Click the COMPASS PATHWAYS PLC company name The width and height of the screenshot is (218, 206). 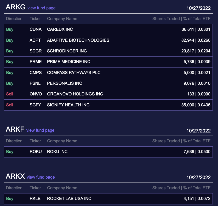(x=73, y=72)
